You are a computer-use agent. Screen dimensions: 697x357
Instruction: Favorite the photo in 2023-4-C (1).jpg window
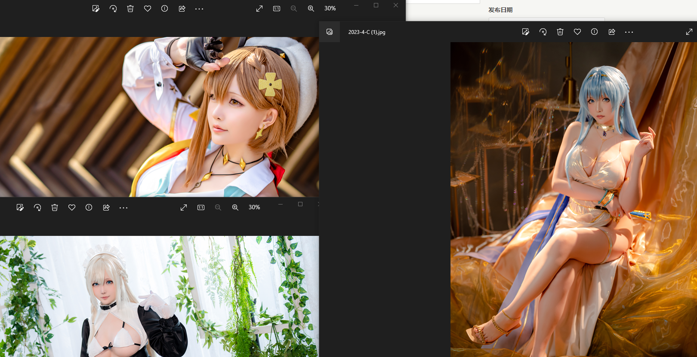[577, 32]
